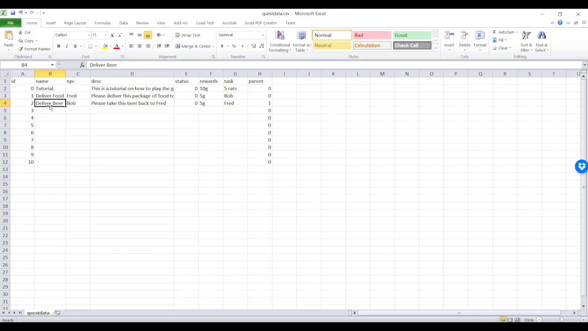Screen dimensions: 588x331
Task: Open the number format dropdown
Action: [263, 35]
